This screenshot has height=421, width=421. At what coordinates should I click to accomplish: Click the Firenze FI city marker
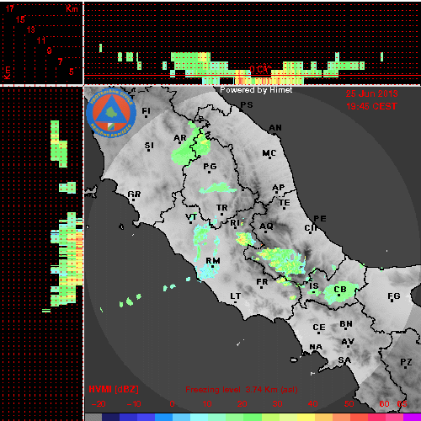pyautogui.click(x=146, y=116)
